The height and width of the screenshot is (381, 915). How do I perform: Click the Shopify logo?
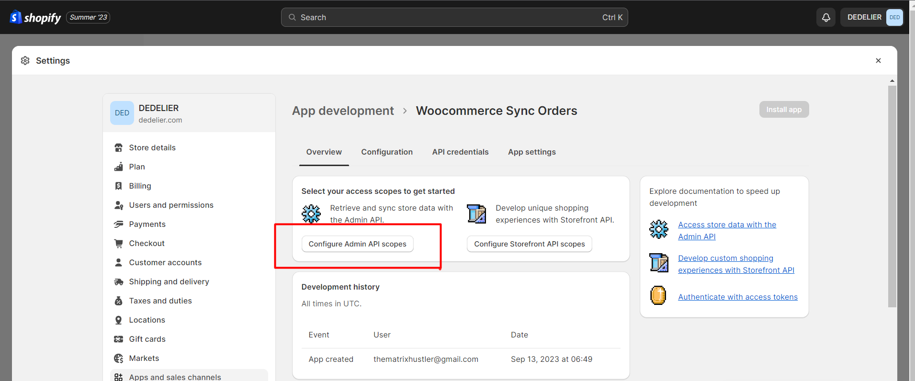[x=35, y=17]
